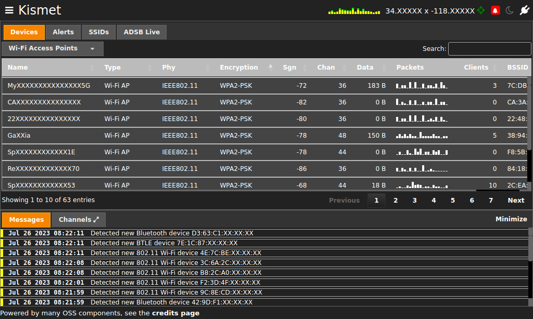Select device 22XXXXXXXXXXXXXXX row
The height and width of the screenshot is (319, 533).
(264, 119)
